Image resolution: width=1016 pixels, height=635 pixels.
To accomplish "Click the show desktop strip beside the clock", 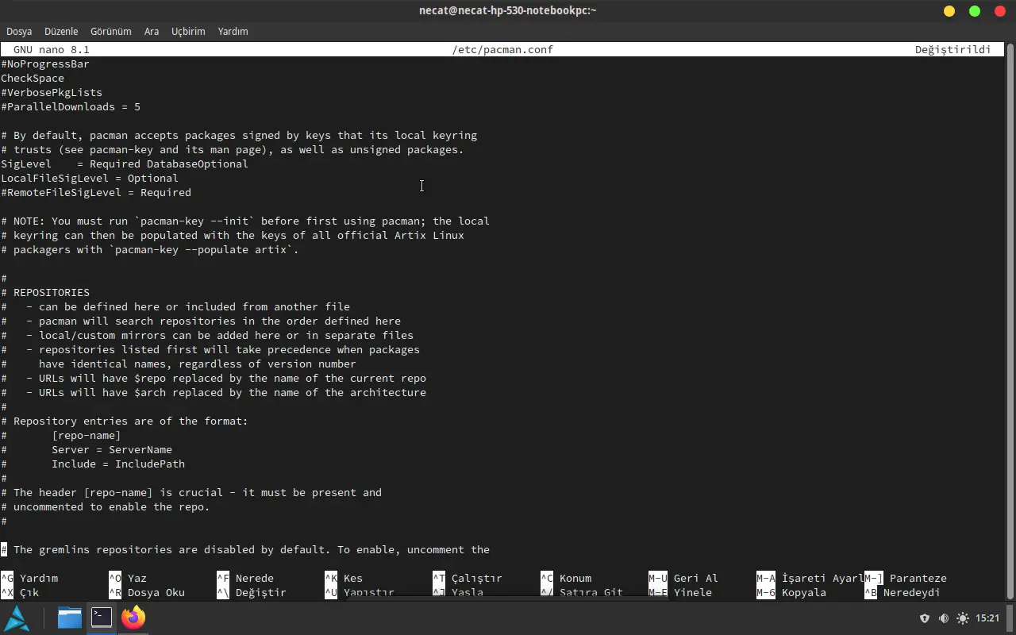I will 1010,618.
